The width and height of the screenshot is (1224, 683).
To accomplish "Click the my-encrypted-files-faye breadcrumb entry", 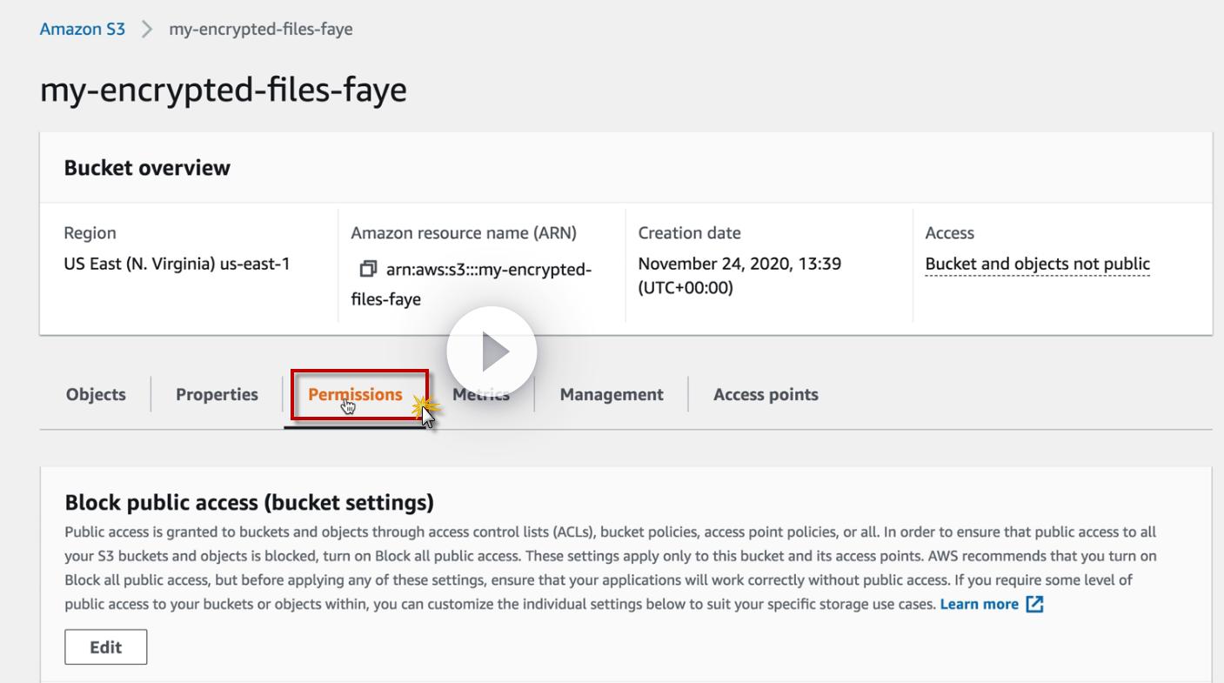I will click(x=260, y=29).
